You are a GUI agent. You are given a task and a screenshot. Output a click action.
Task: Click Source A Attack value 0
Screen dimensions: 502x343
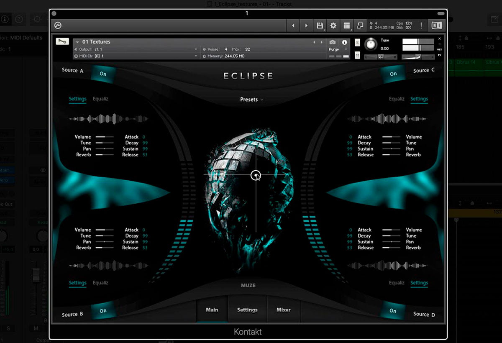pyautogui.click(x=143, y=137)
